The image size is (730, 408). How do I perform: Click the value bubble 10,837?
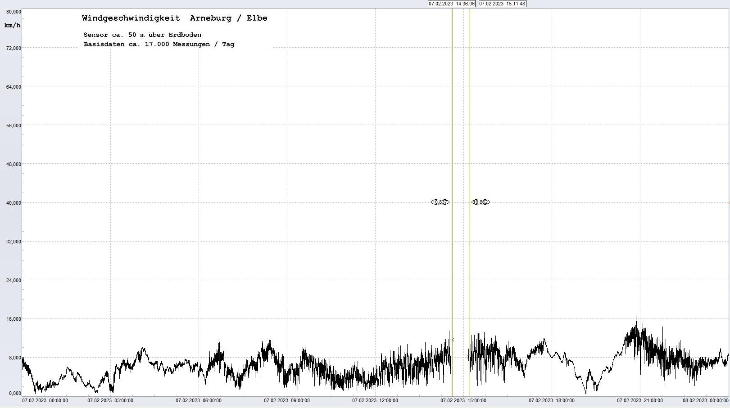(x=440, y=202)
